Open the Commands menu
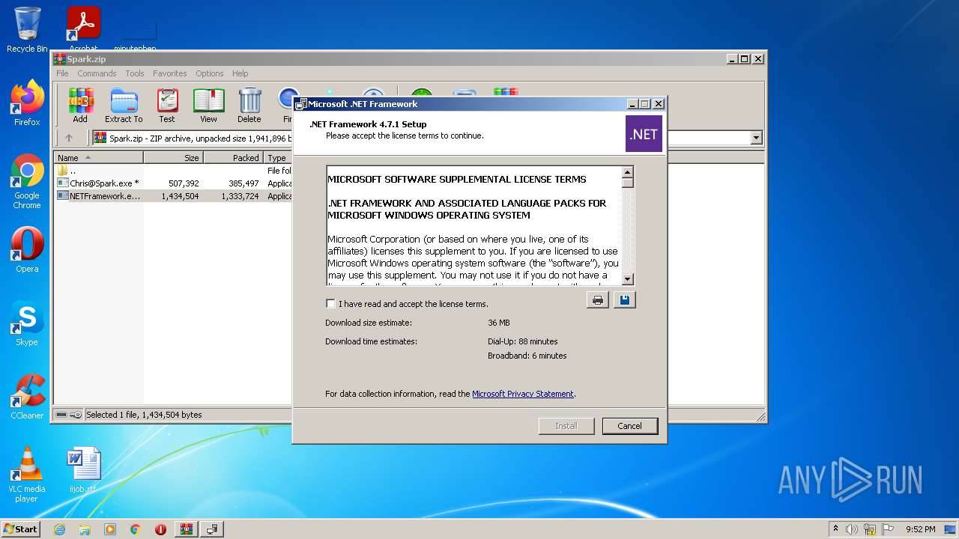The height and width of the screenshot is (539, 959). coord(97,73)
